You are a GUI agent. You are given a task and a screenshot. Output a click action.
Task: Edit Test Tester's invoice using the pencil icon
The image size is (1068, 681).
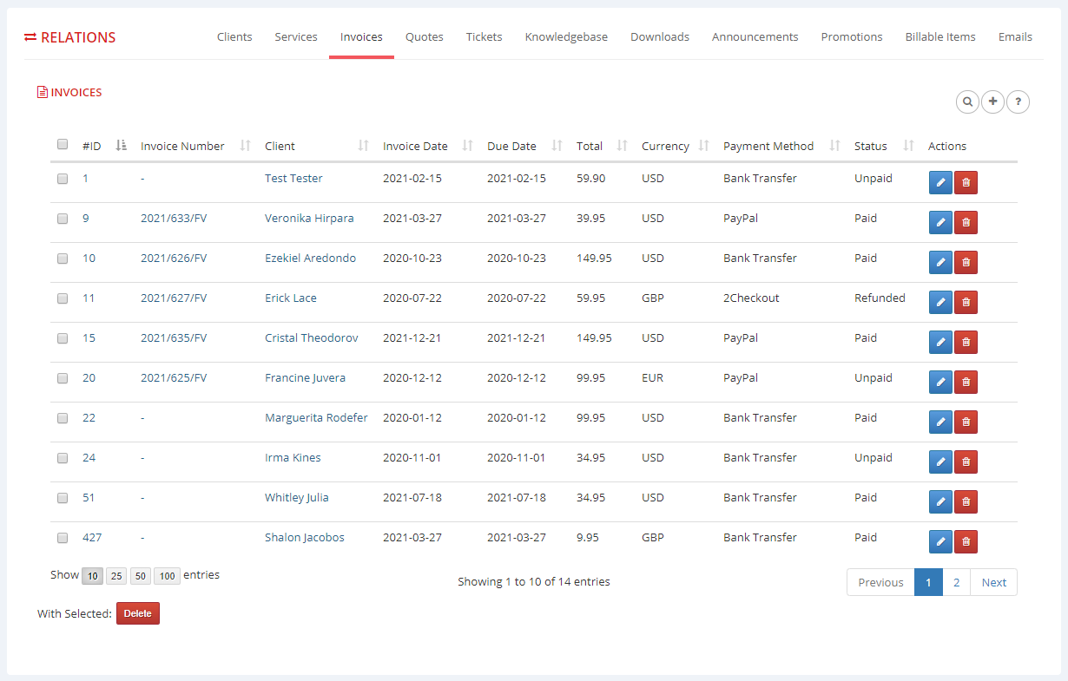(x=940, y=182)
